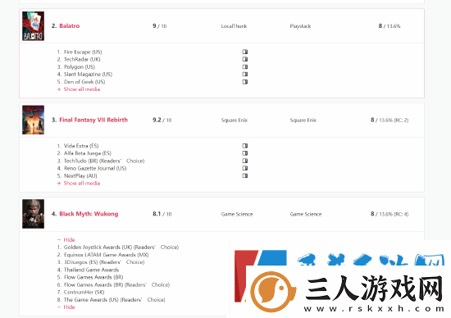Select the Vida Extra (ES) entry
The height and width of the screenshot is (318, 451).
(81, 146)
